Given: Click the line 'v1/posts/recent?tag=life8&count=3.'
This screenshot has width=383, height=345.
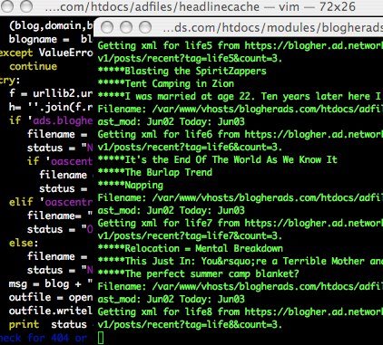Looking at the screenshot, I should pyautogui.click(x=190, y=324).
